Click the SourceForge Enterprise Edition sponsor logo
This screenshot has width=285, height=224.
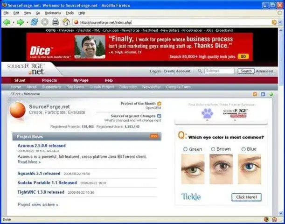point(235,113)
